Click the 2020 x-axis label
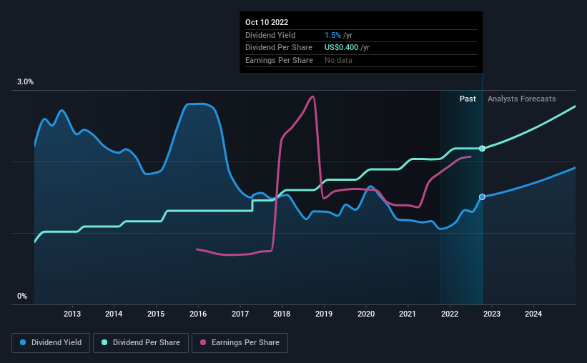The width and height of the screenshot is (587, 363). point(366,314)
